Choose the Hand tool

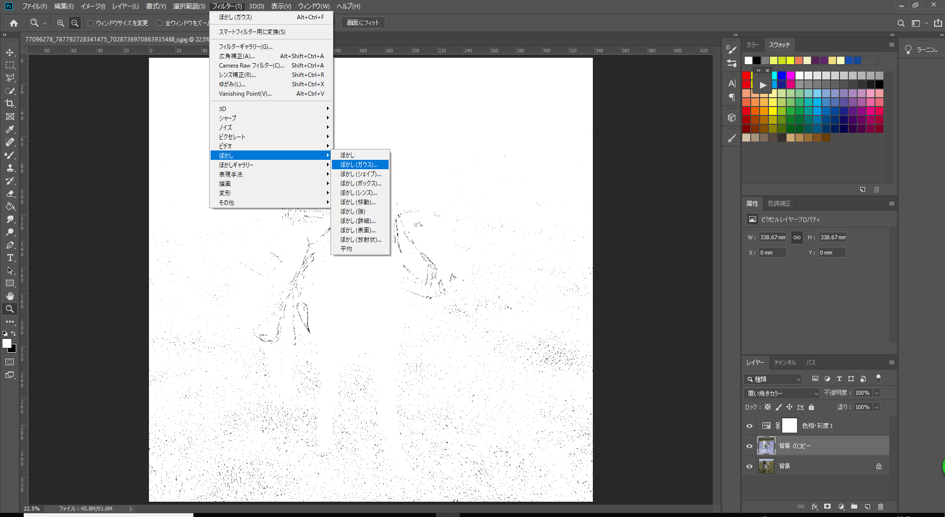(10, 296)
